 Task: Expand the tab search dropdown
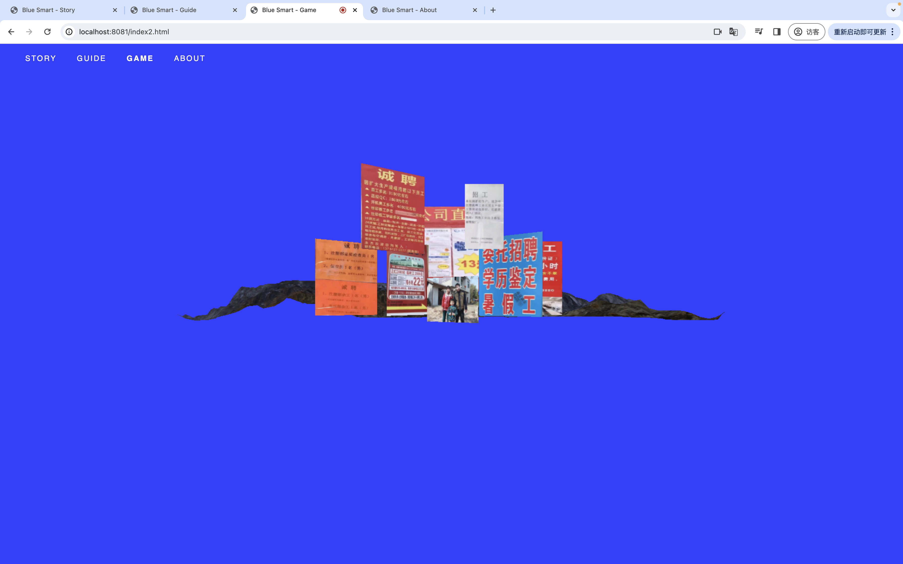pos(893,10)
